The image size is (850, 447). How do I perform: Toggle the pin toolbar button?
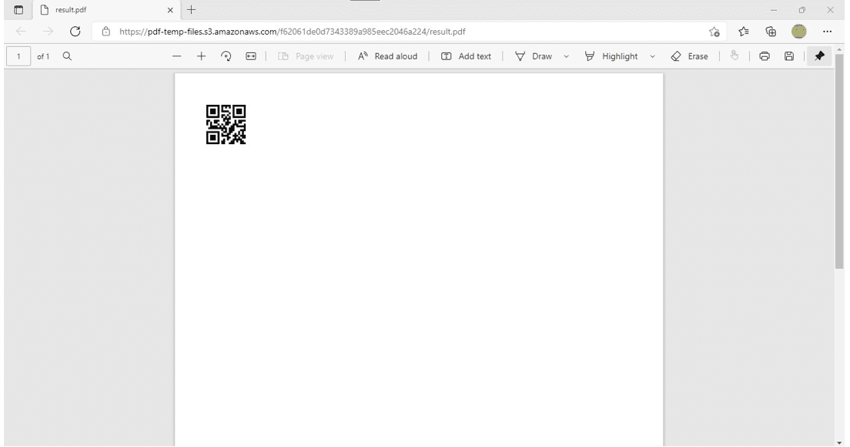tap(820, 56)
